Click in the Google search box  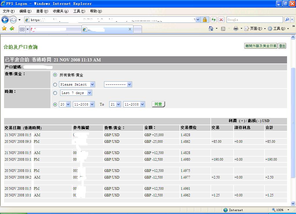tap(254, 20)
